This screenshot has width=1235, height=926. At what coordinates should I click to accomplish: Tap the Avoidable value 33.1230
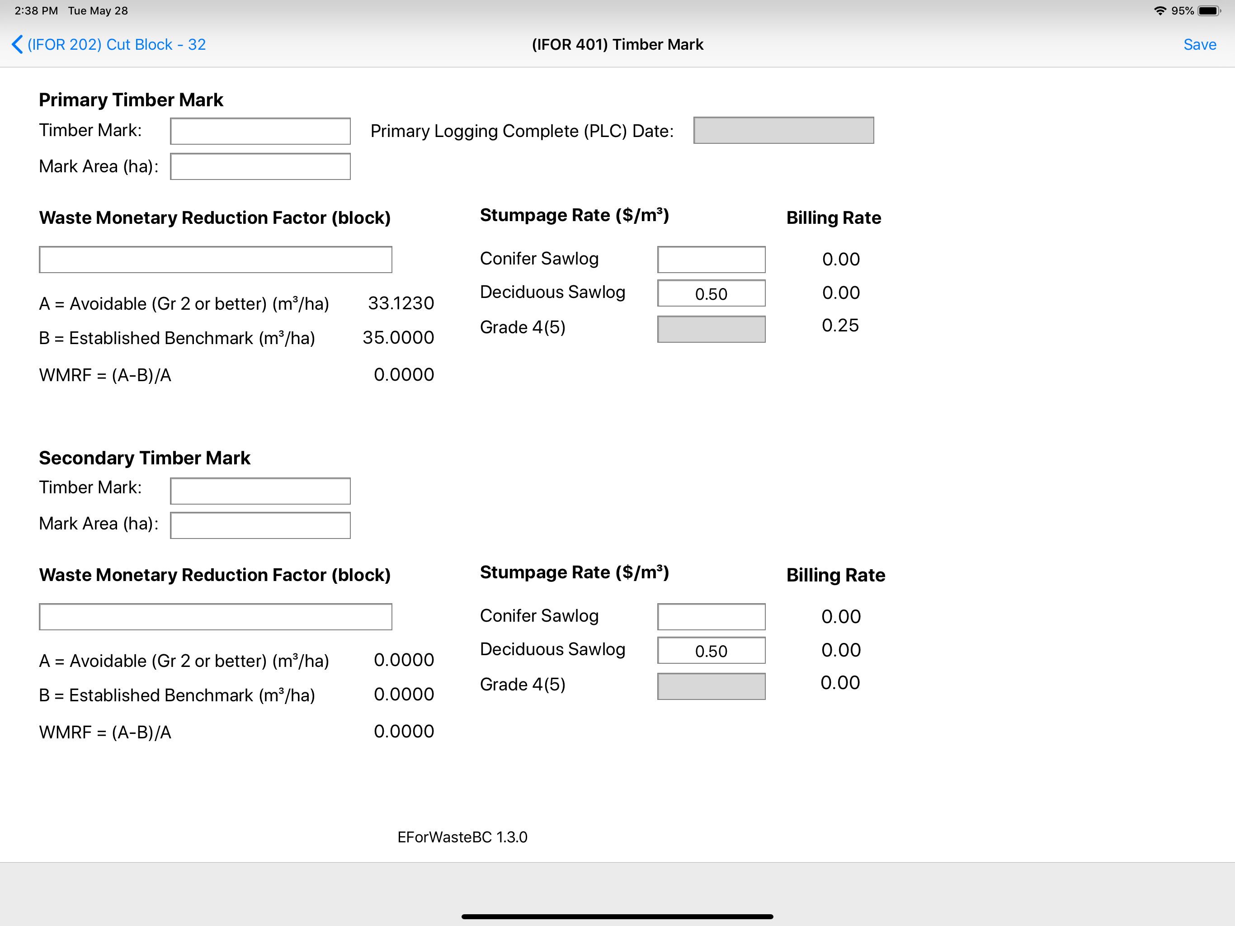(x=401, y=302)
